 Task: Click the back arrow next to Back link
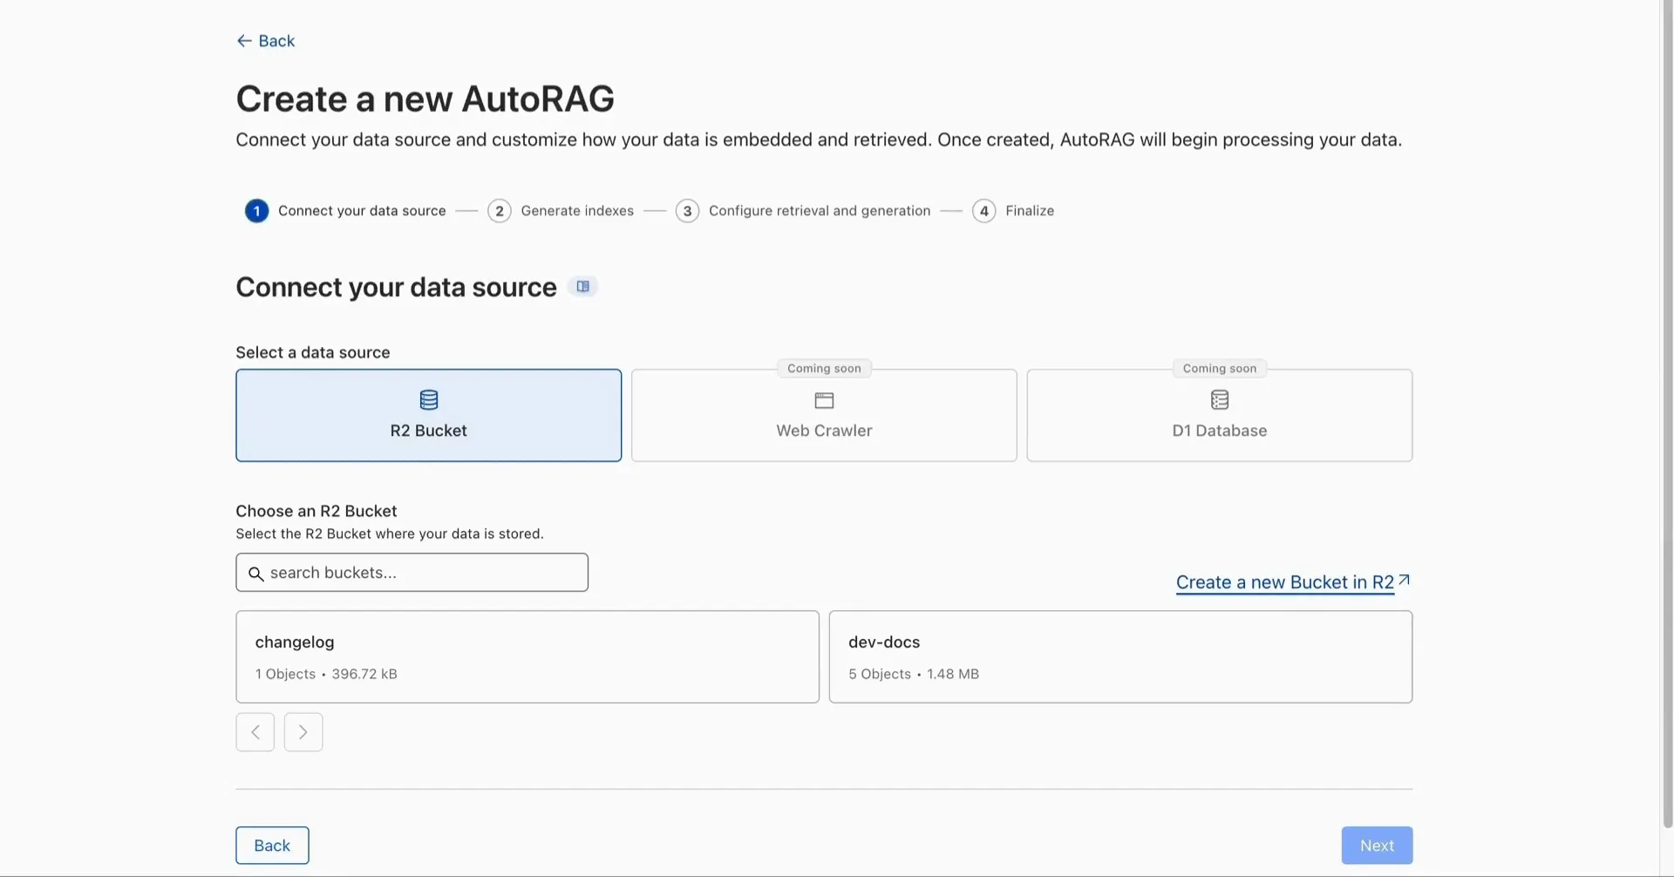click(x=244, y=40)
